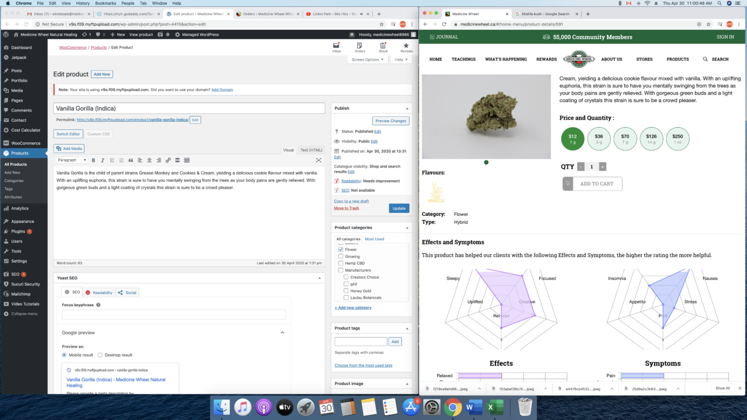This screenshot has width=747, height=420.
Task: Click the search magnifier on Medicine Wheel site
Action: click(706, 59)
